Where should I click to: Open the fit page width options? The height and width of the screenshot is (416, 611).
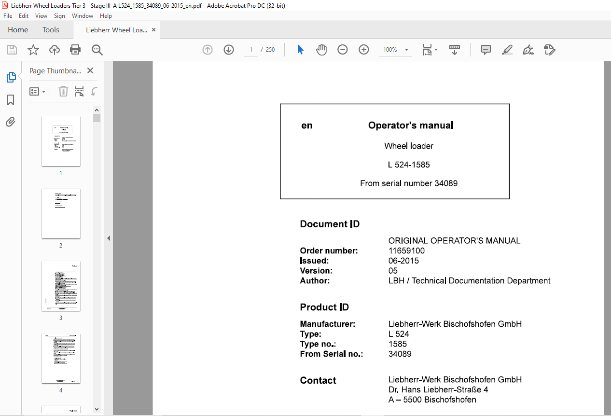click(430, 50)
